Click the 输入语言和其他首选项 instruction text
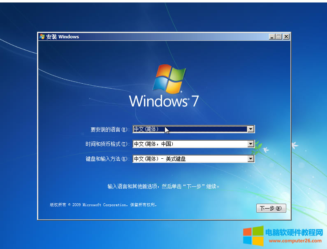Screen dimensions: 327x249 164,186
